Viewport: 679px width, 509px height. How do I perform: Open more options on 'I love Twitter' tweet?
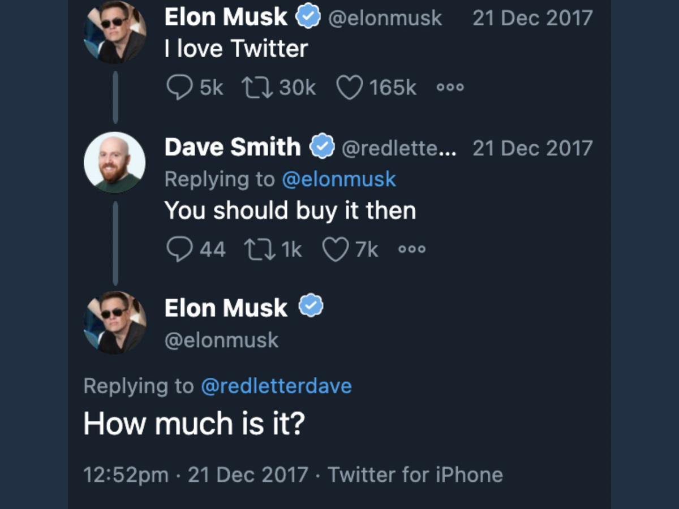pos(450,88)
